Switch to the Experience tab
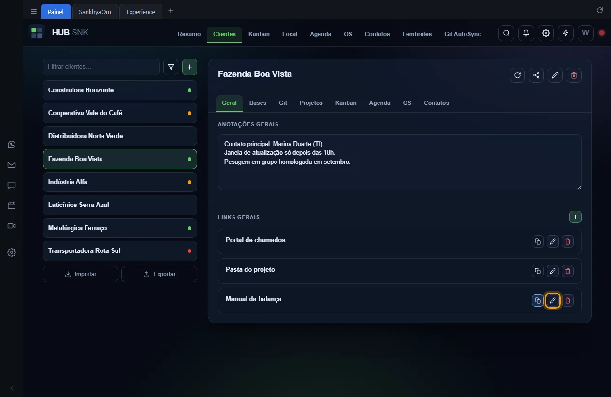Screen dimensions: 611x397 point(141,12)
